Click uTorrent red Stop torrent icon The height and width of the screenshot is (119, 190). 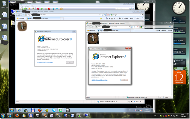click(49, 9)
